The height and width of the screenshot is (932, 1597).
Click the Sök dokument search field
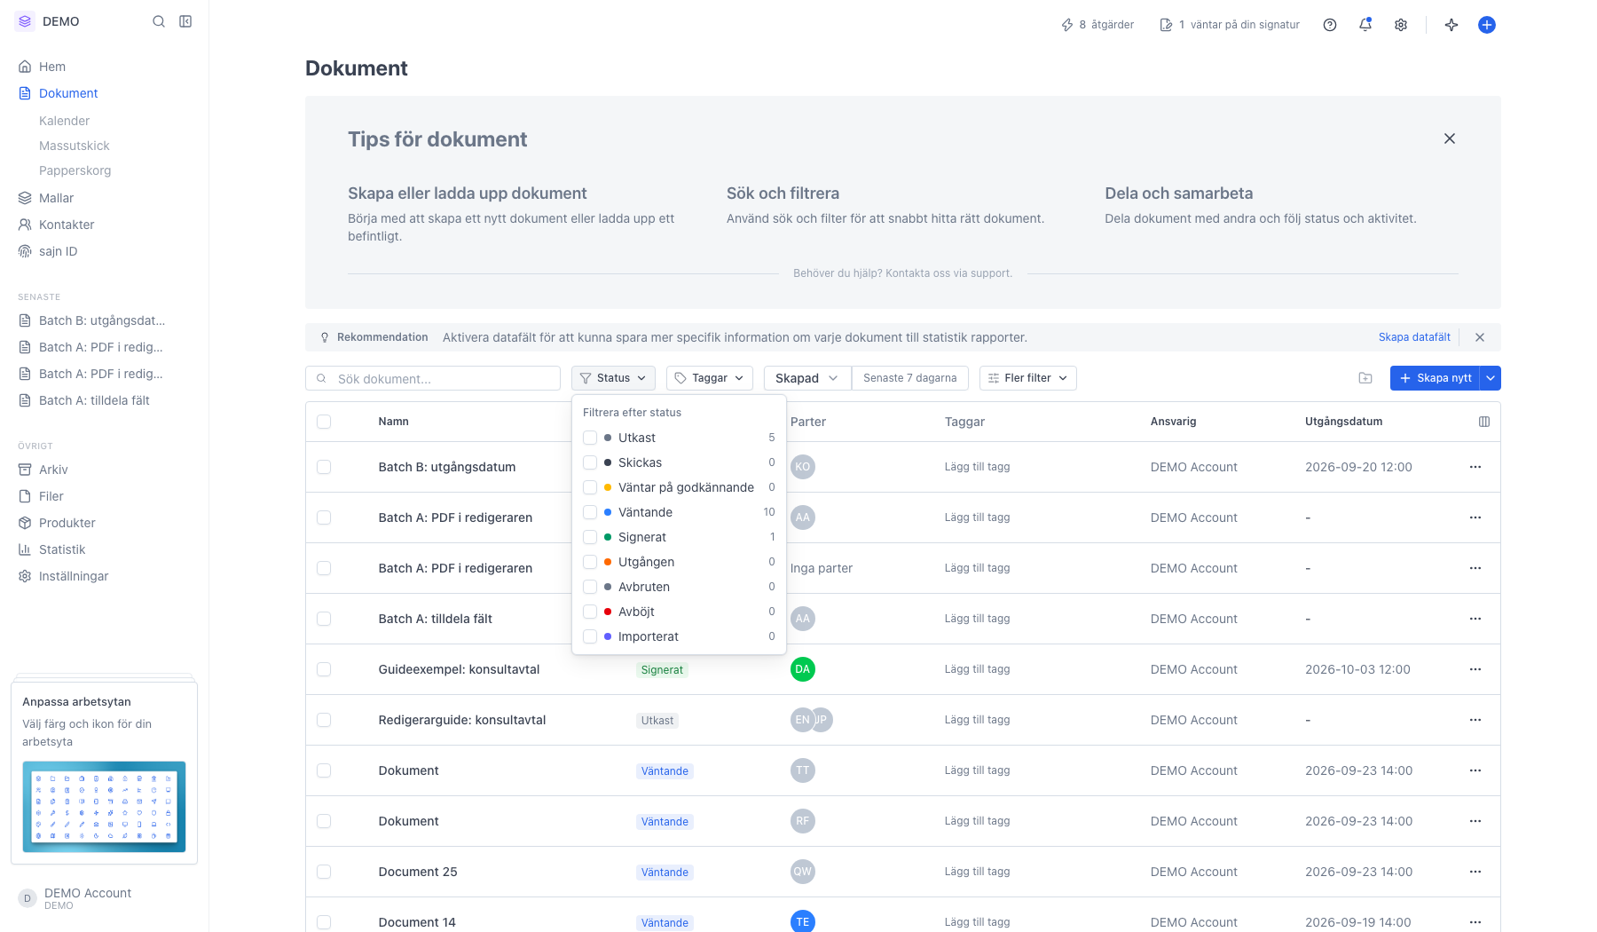coord(433,378)
